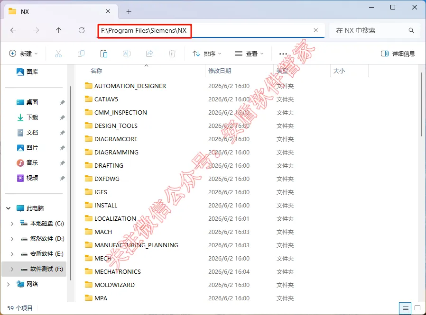Expand the 网络 Network node
This screenshot has height=315, width=426.
(9, 284)
